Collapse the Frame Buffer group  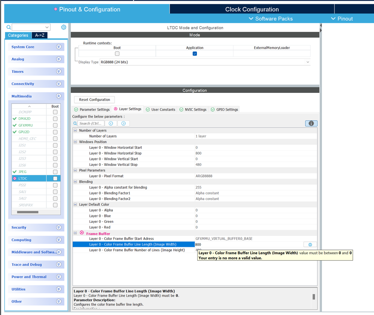coord(75,233)
